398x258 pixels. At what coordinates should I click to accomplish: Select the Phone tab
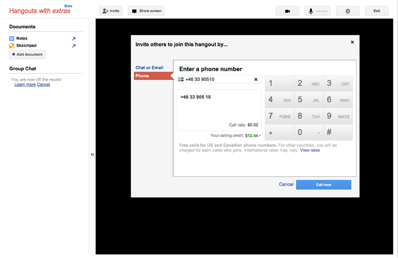(x=154, y=76)
